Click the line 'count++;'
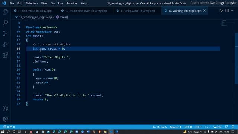The width and height of the screenshot is (238, 134). (x=43, y=83)
